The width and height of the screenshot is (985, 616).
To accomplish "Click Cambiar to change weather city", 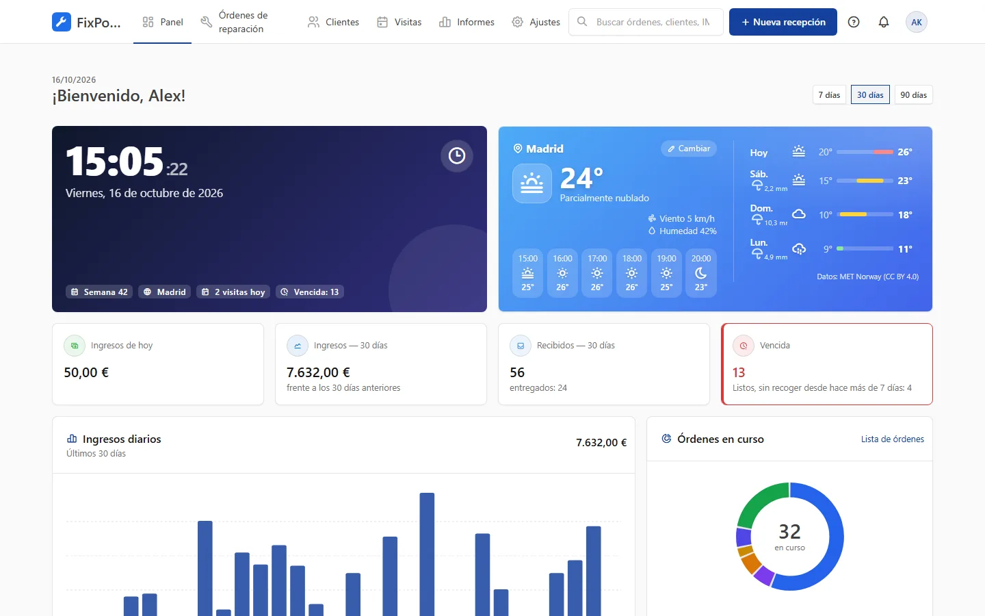I will tap(689, 149).
